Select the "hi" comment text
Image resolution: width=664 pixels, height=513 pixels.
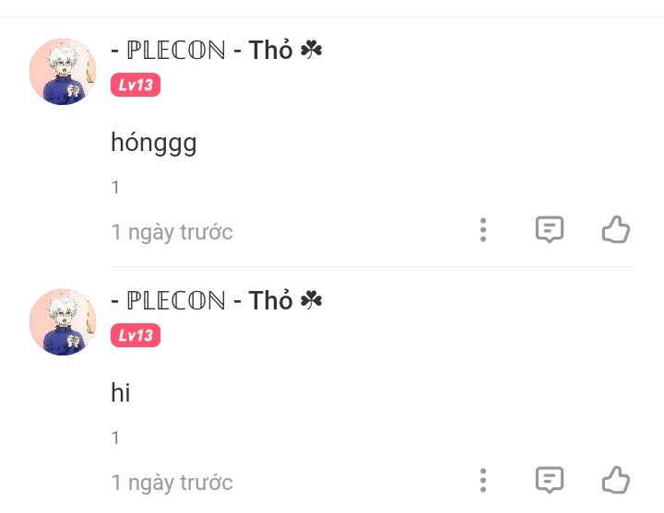point(121,392)
